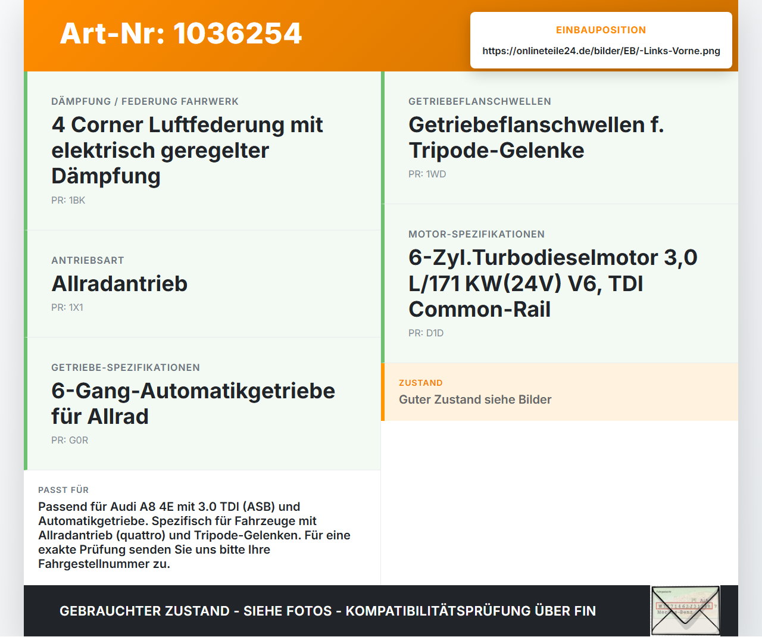Select the 6-Gang-Automatikgetriebe für Allrad heading
The height and width of the screenshot is (637, 762).
[193, 404]
